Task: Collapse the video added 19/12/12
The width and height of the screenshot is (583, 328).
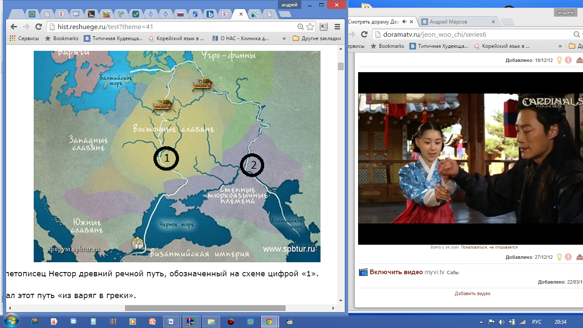Action: click(x=579, y=60)
